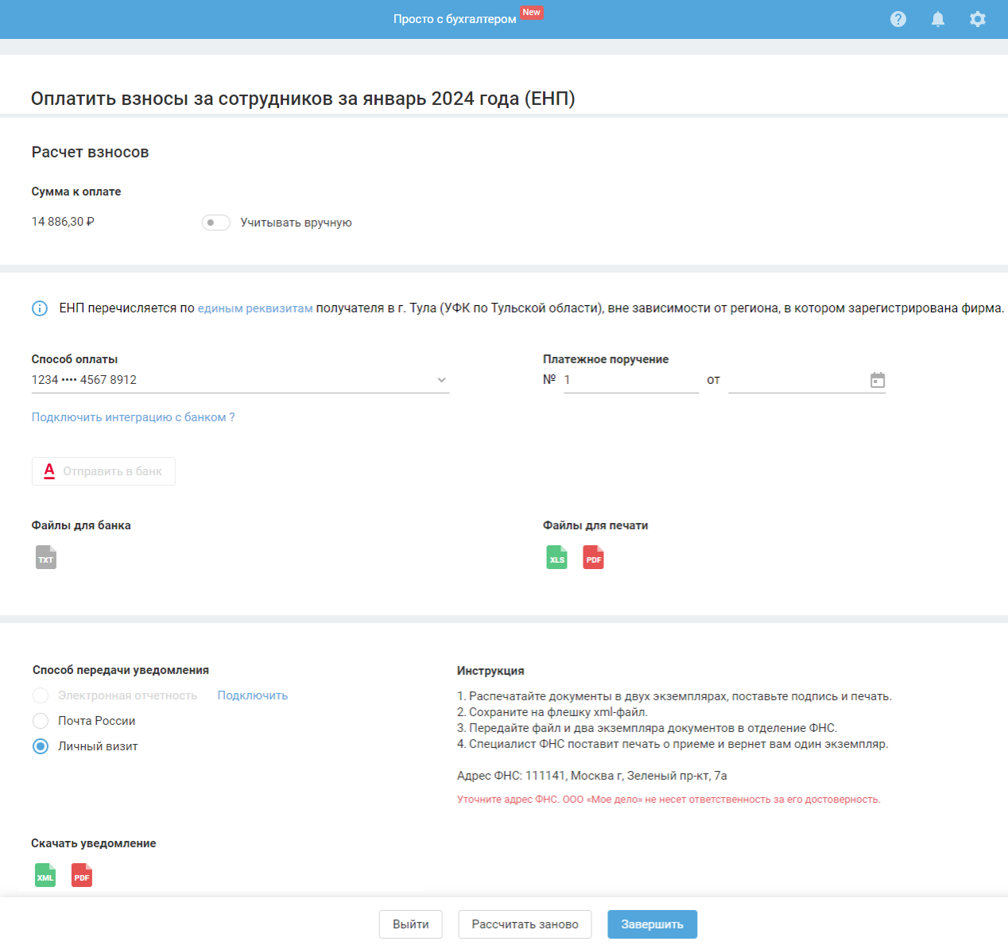Click 'Способ передачи уведомления' label

click(x=121, y=670)
